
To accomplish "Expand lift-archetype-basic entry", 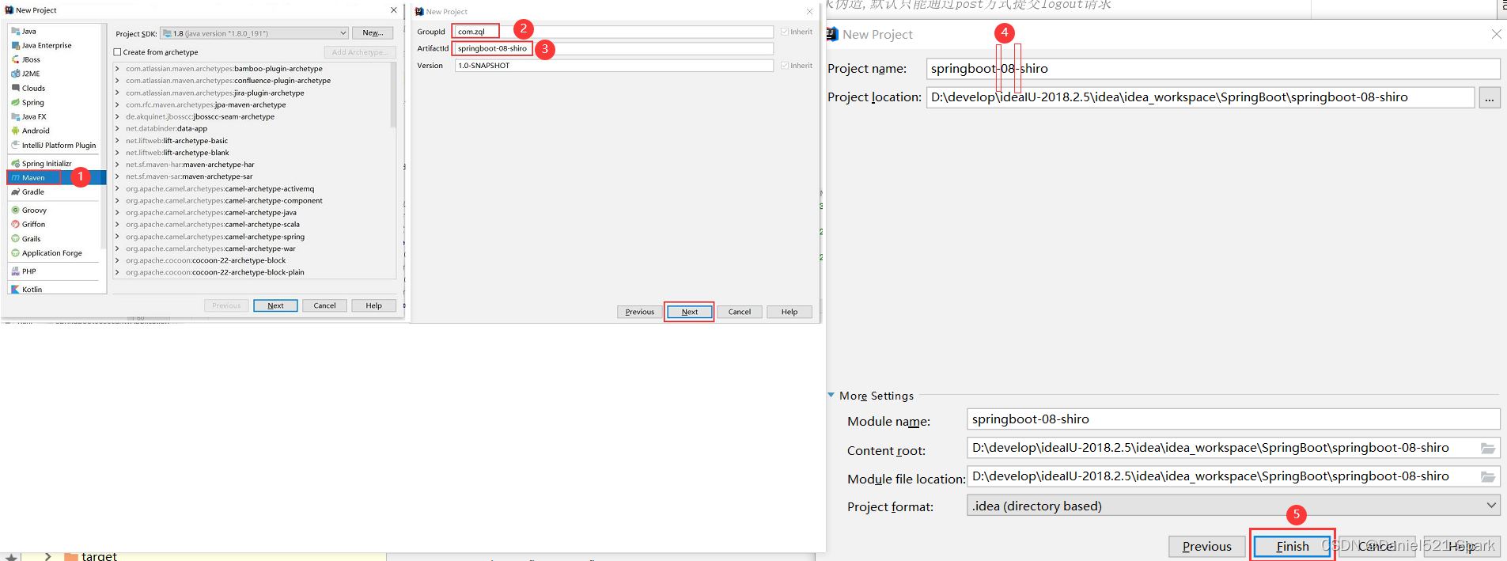I will point(118,141).
